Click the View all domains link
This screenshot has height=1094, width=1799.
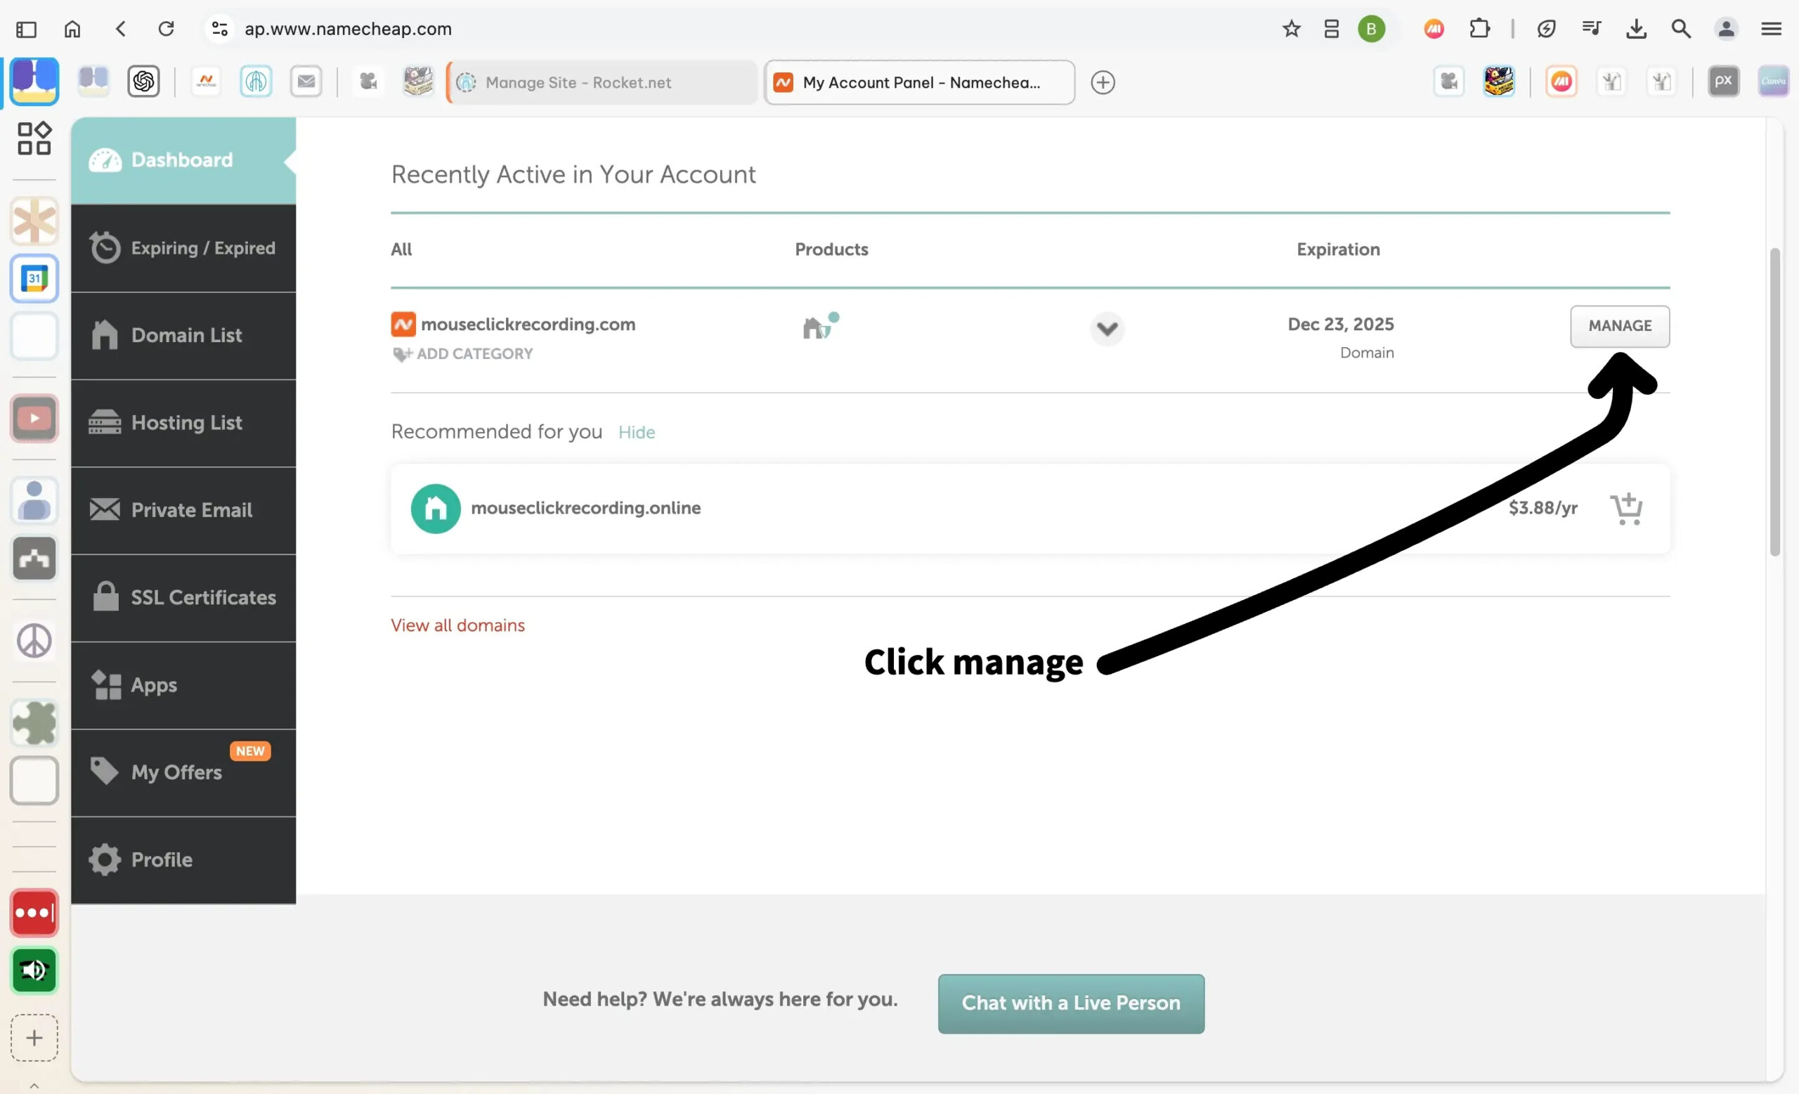[457, 625]
